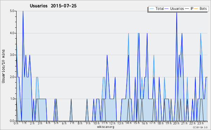Click the 5.0 peak just before 1 h

point(23,11)
